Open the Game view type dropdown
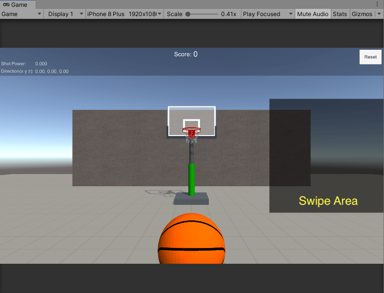This screenshot has height=293, width=384. (x=21, y=14)
